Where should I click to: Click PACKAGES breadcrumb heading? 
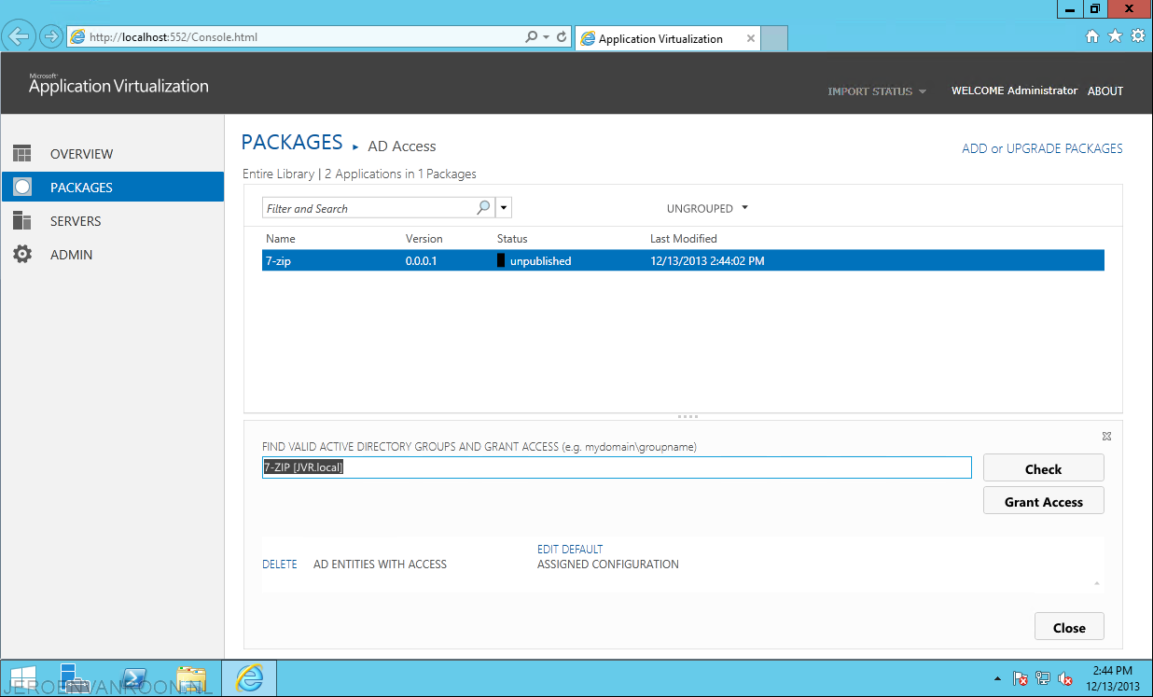tap(292, 143)
